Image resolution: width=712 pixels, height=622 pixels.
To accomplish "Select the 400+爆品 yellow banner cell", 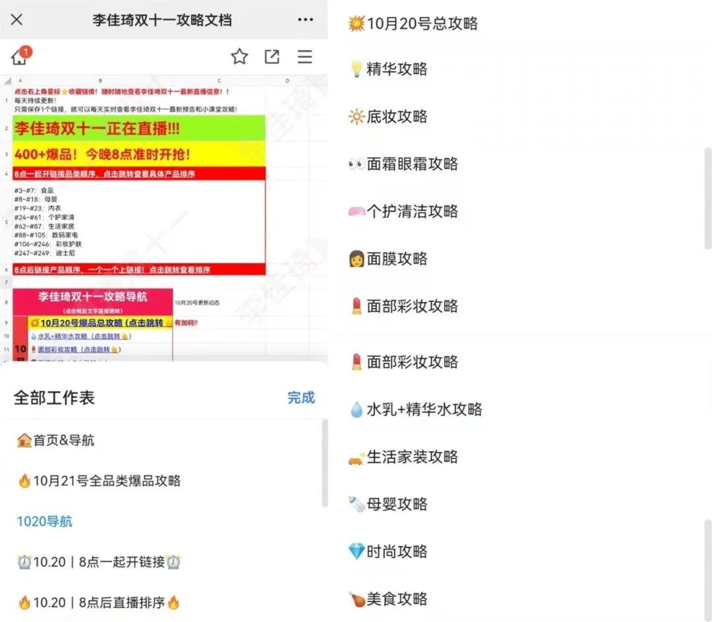I will [x=139, y=154].
